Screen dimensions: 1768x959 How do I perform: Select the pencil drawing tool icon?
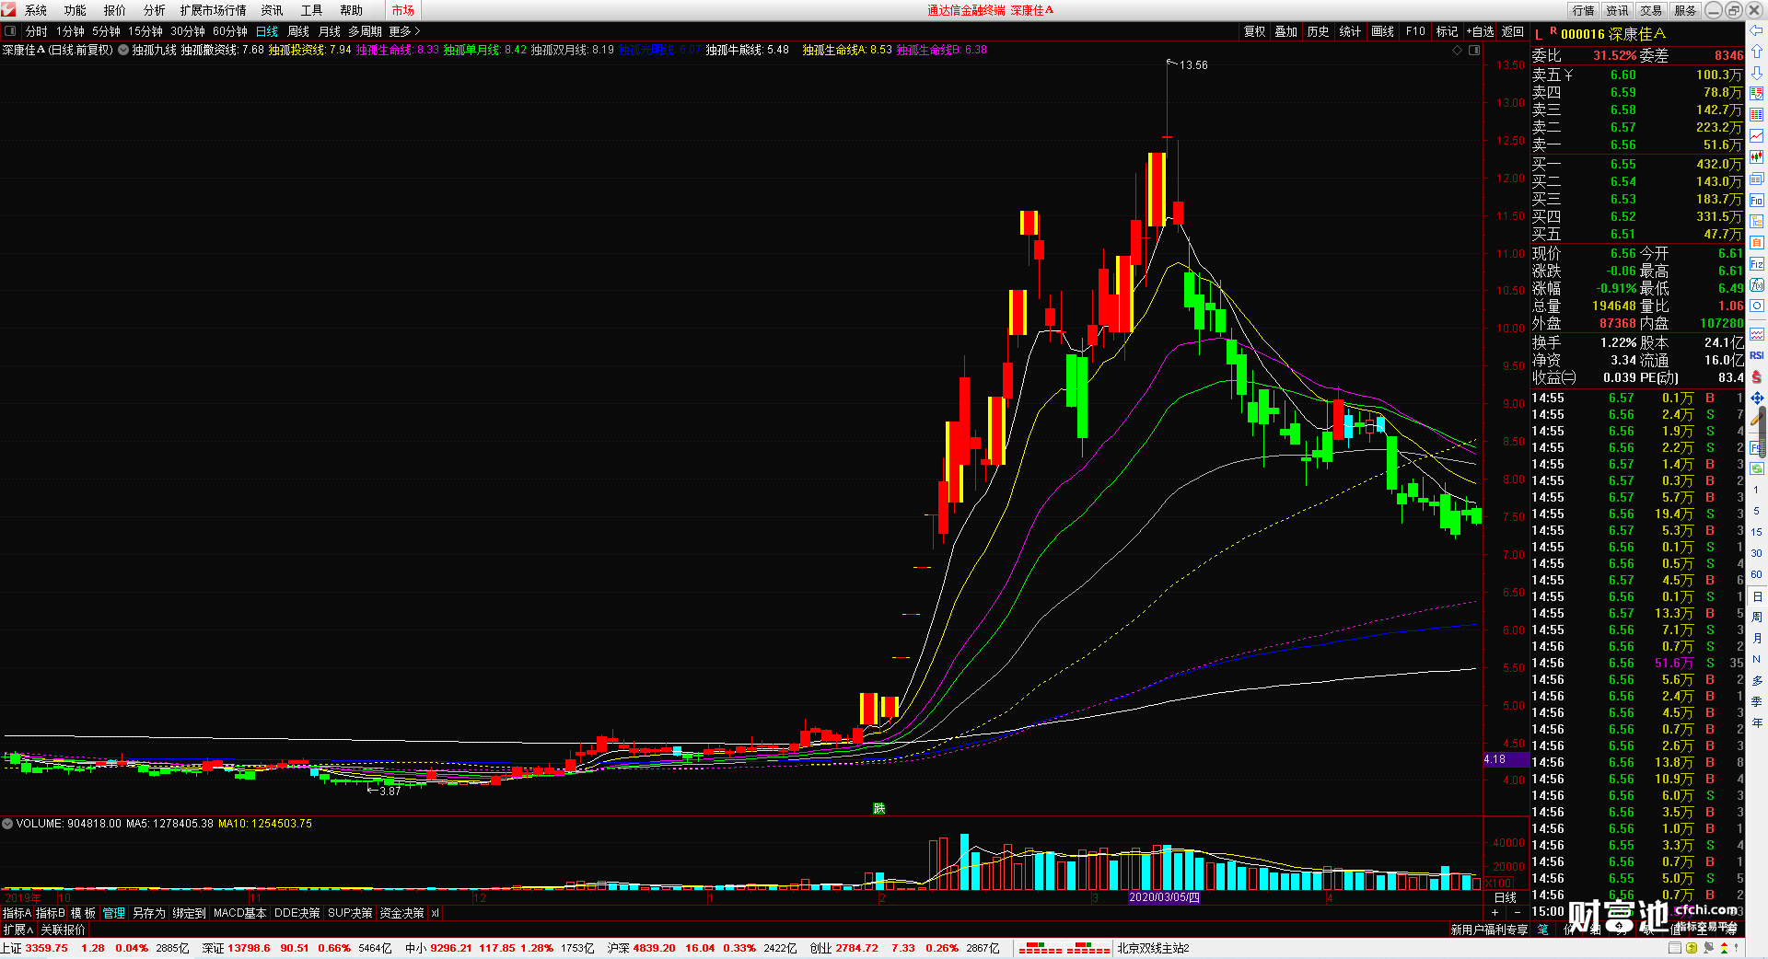click(1757, 420)
